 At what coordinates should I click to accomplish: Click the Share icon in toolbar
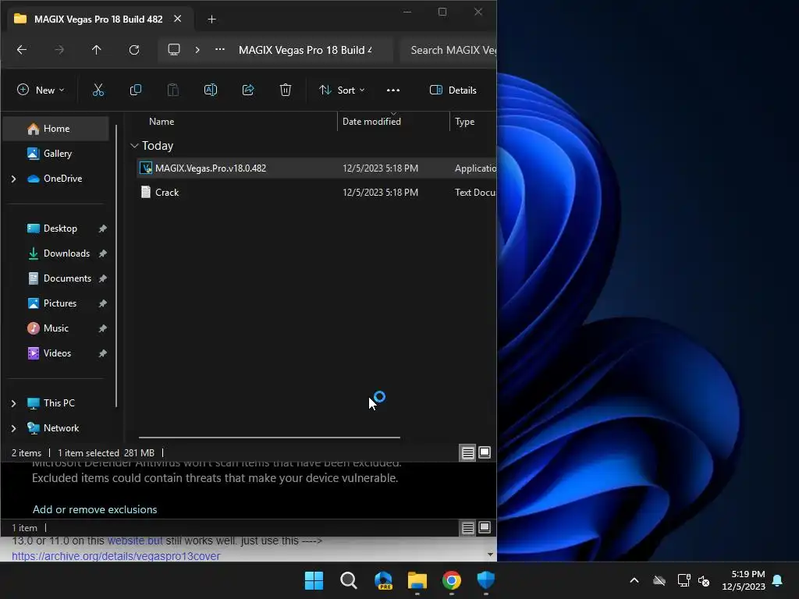[248, 90]
